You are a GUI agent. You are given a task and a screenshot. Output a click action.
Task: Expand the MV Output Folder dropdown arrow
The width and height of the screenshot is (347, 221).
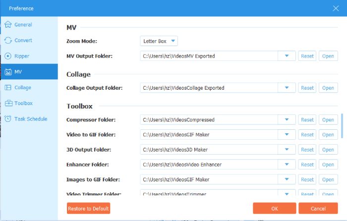(x=287, y=56)
